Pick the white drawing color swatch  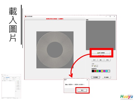109,71
